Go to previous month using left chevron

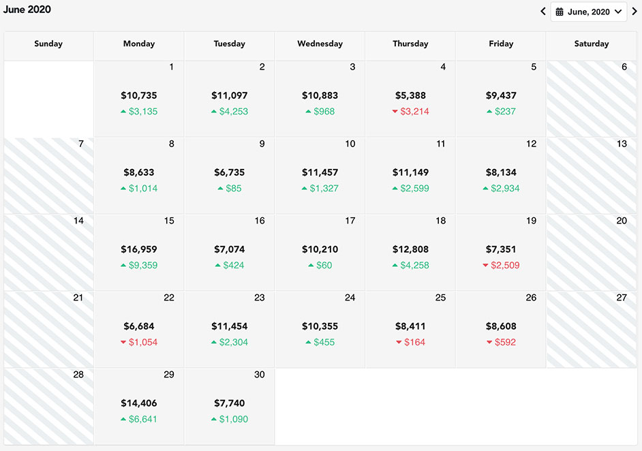543,12
